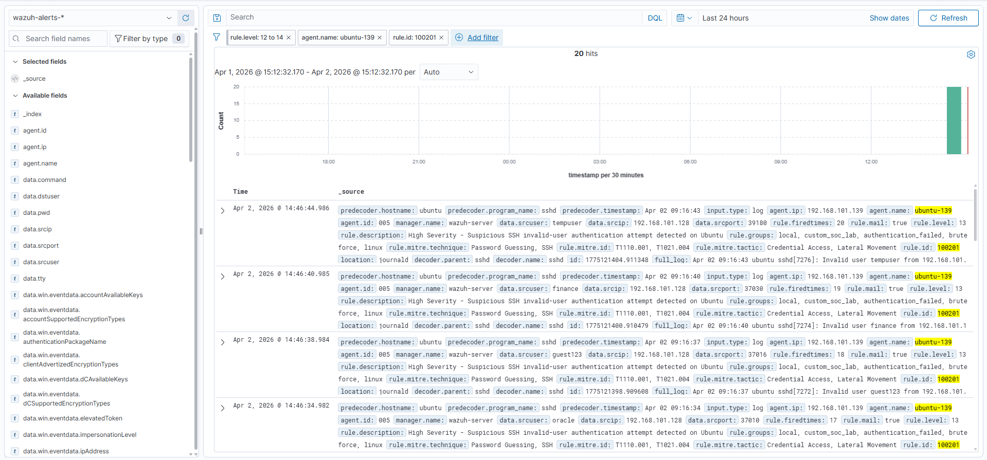
Task: Click the data.win.eventdata.elevatedToken field type icon
Action: [x=15, y=418]
